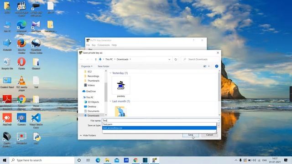292x164 pixels.
Task: Click the Cancel button
Action: point(209,135)
